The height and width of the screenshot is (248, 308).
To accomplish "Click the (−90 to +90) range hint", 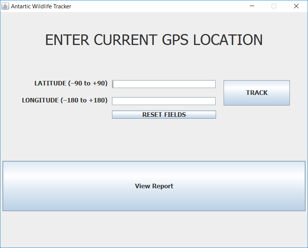I will tap(88, 83).
